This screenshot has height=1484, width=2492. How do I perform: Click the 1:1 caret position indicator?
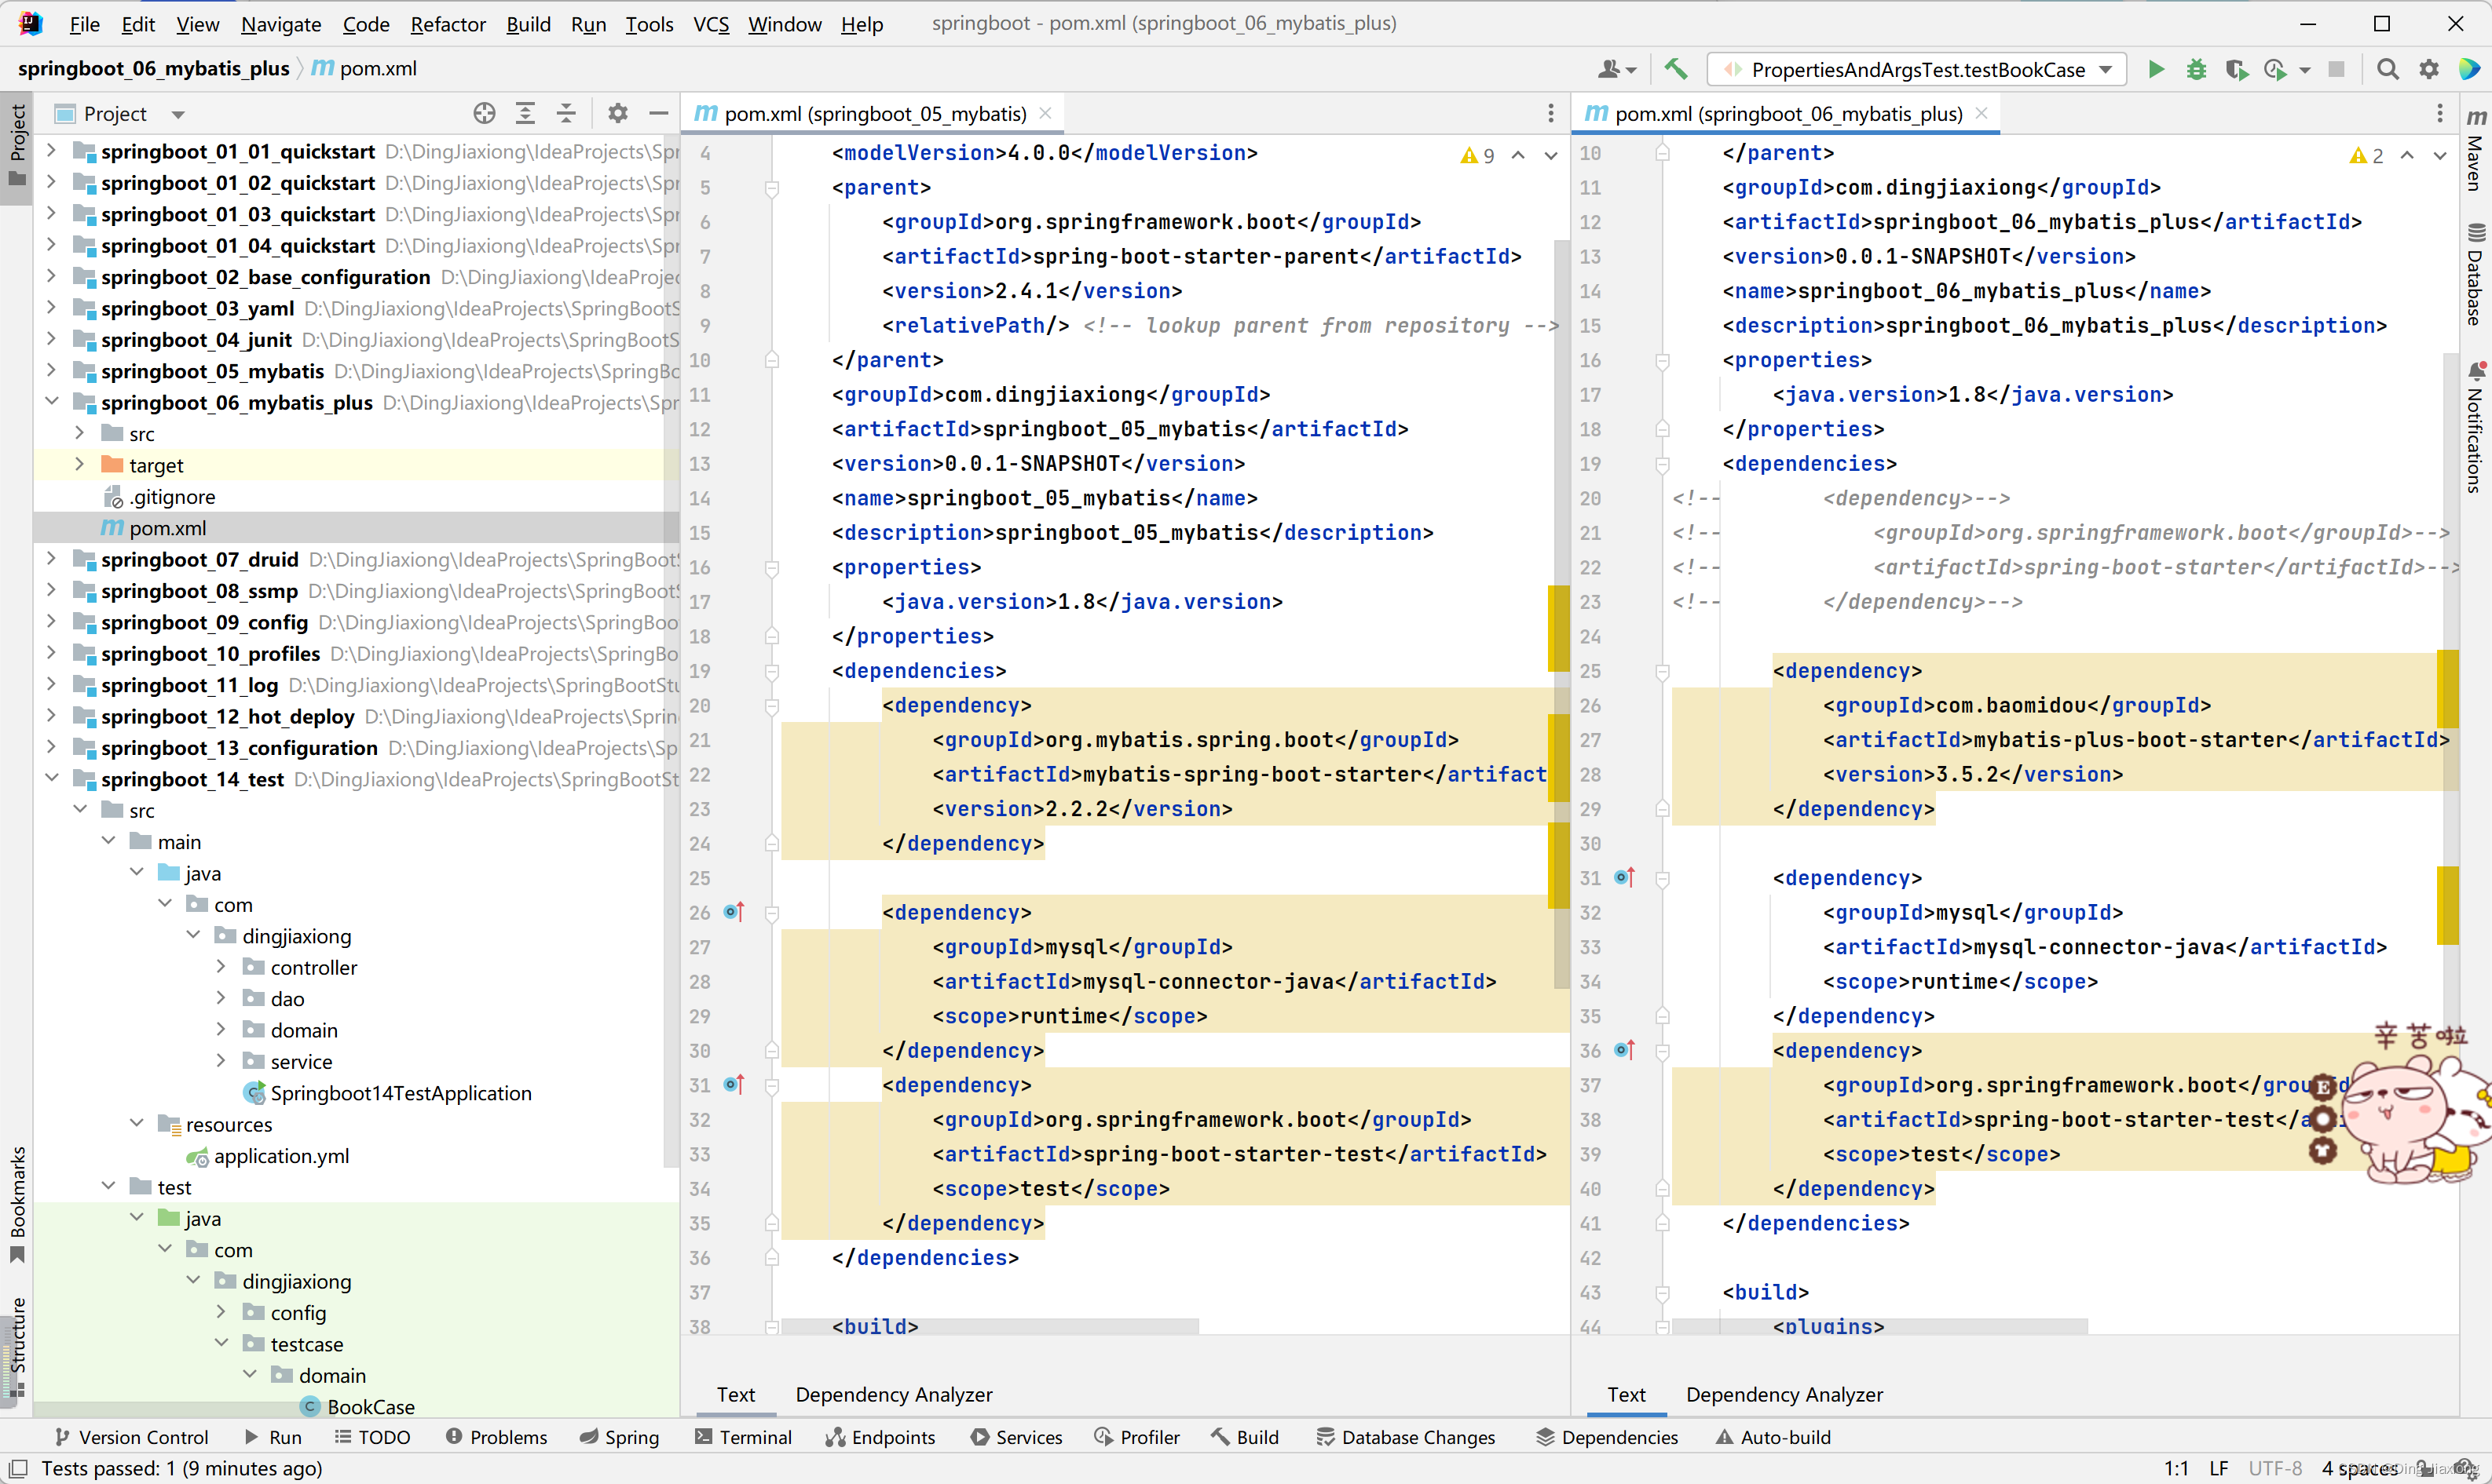pyautogui.click(x=2175, y=1468)
